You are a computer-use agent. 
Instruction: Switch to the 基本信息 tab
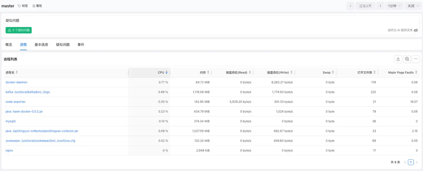click(x=41, y=45)
